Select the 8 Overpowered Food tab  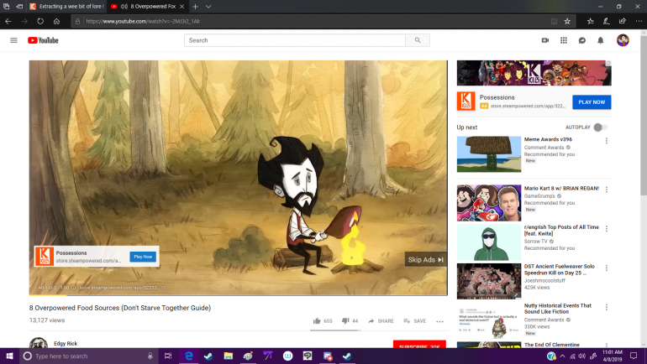pyautogui.click(x=147, y=7)
